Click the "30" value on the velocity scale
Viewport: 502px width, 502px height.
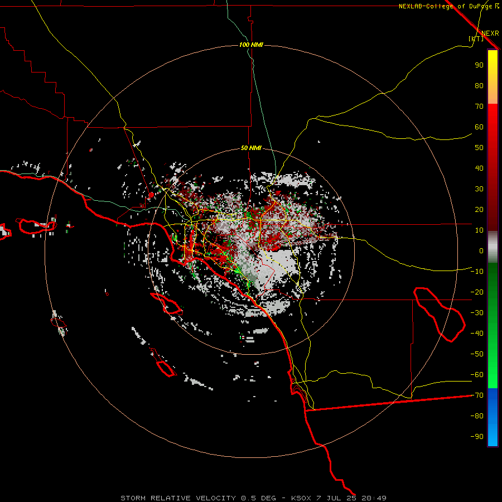479,189
